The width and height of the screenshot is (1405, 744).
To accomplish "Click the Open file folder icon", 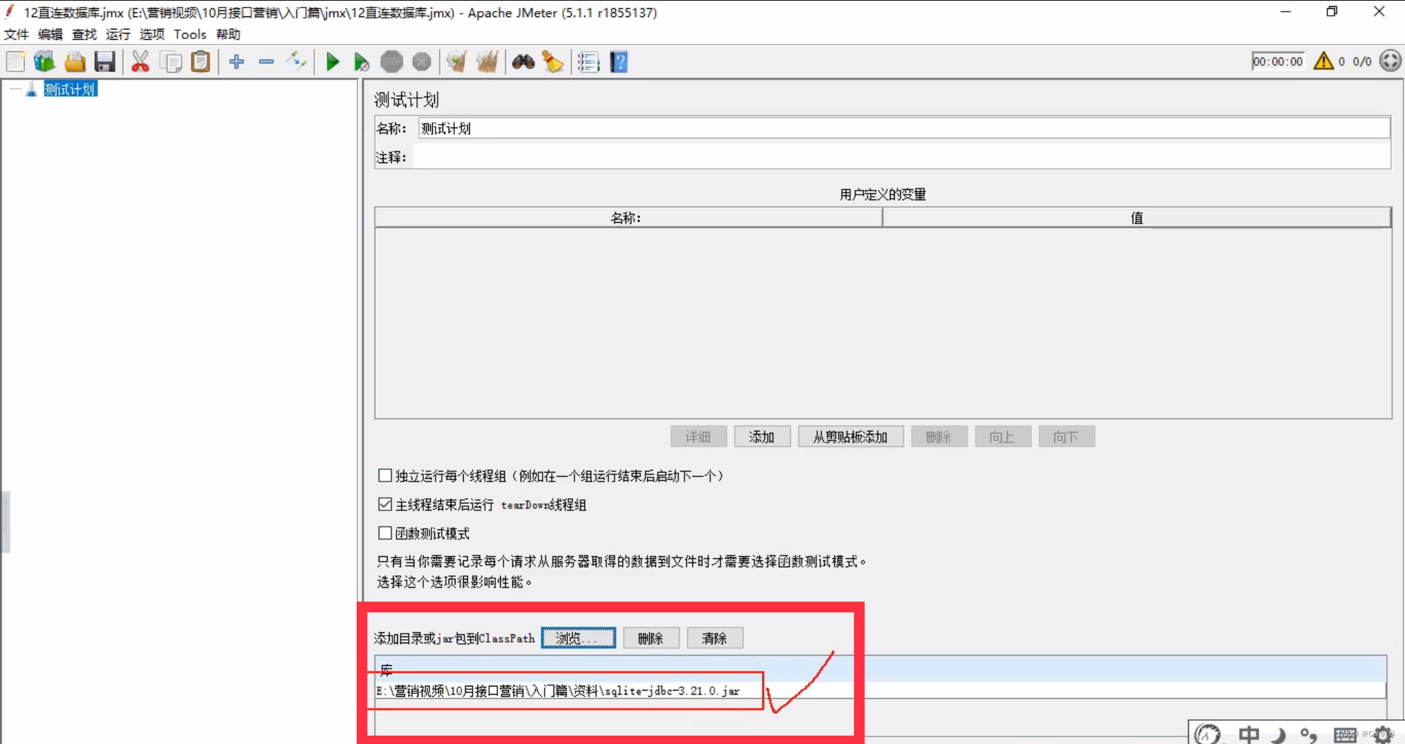I will [x=75, y=62].
